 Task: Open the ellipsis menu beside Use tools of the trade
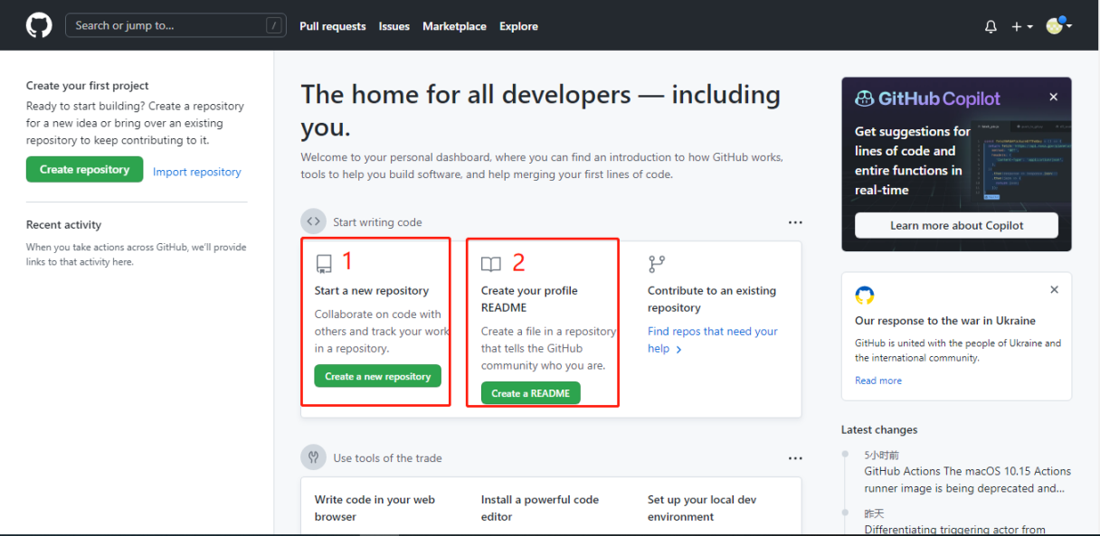795,457
